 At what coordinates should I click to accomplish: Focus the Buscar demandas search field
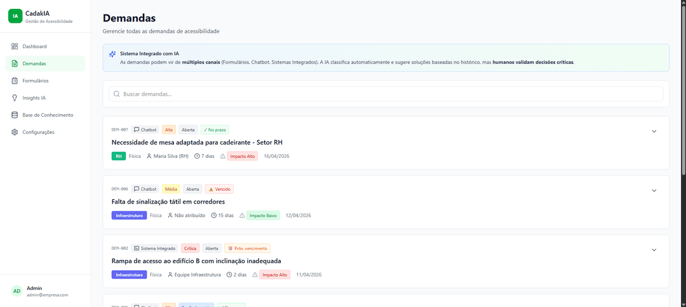tap(386, 94)
